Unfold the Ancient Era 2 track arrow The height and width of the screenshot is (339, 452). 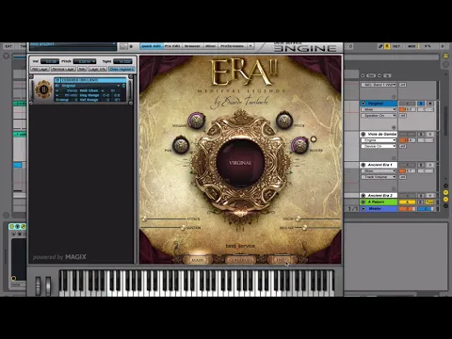coord(363,195)
